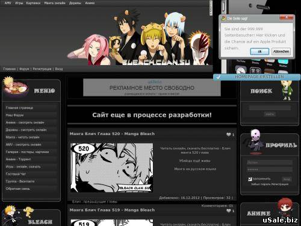The height and width of the screenshot is (226, 301).
Task: Click the heart icon on Bleach chapter 520
Action: (229, 134)
